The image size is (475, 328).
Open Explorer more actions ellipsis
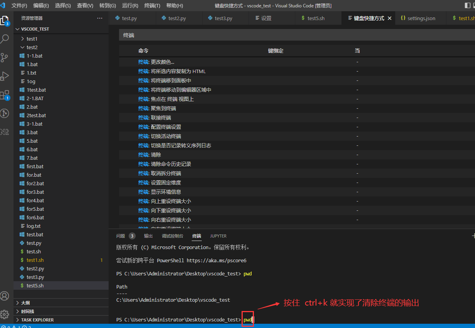(x=100, y=18)
